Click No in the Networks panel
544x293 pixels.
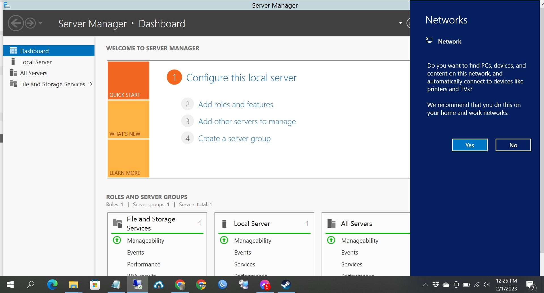[x=513, y=145]
